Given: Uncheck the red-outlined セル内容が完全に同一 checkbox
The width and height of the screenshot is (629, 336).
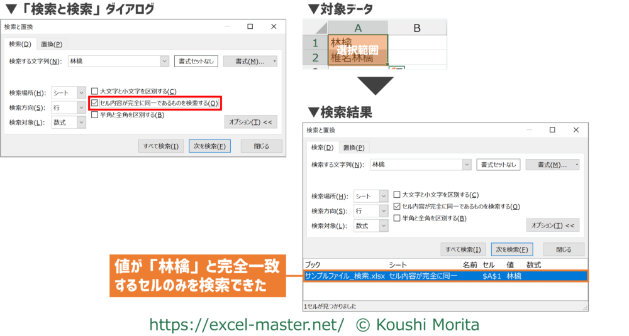Looking at the screenshot, I should click(x=95, y=103).
